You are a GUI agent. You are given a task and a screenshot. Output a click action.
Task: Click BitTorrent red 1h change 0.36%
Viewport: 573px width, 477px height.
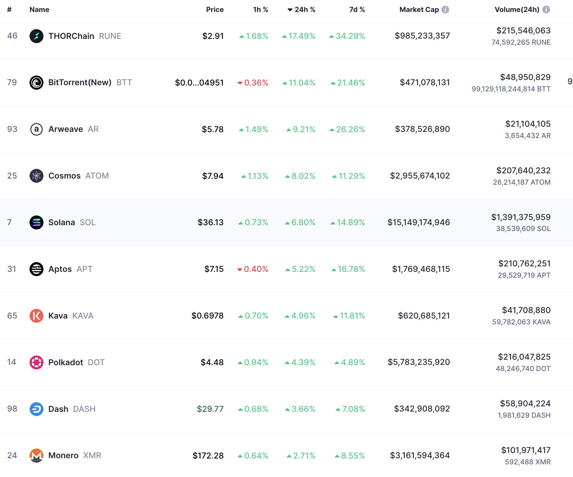point(253,83)
